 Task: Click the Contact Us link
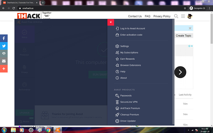click(x=135, y=16)
